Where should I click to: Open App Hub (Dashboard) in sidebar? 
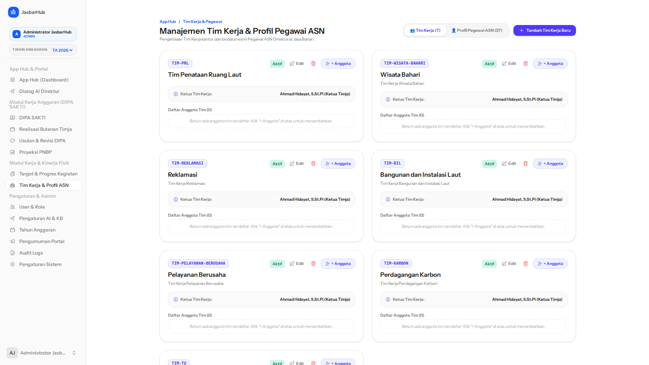point(44,80)
